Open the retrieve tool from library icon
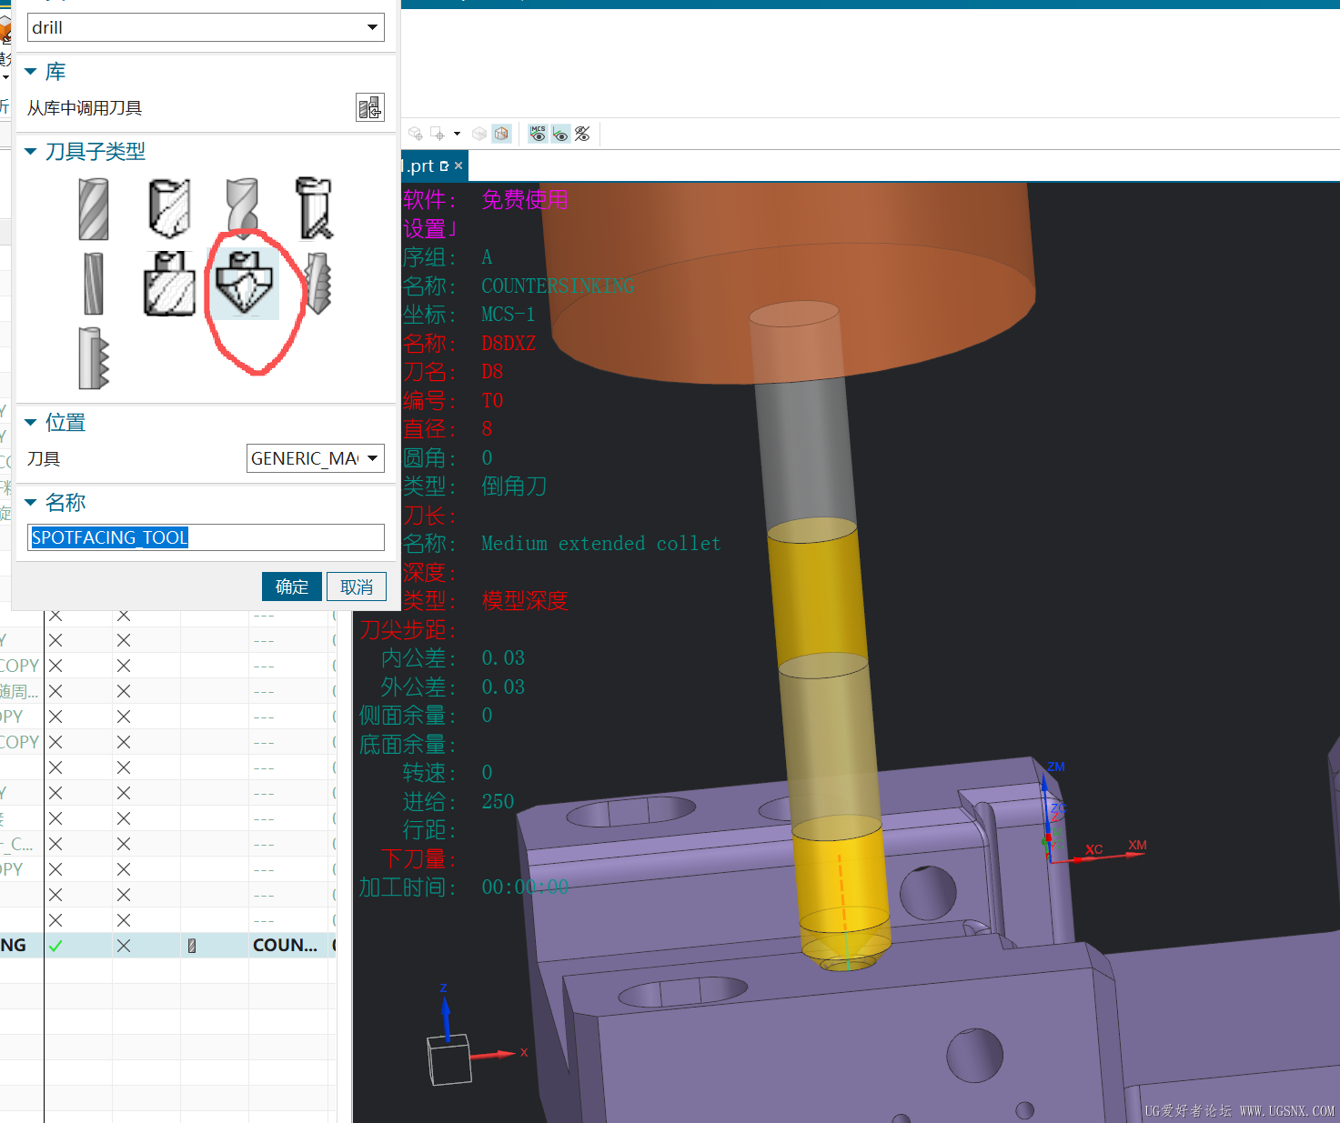The height and width of the screenshot is (1123, 1340). [369, 107]
